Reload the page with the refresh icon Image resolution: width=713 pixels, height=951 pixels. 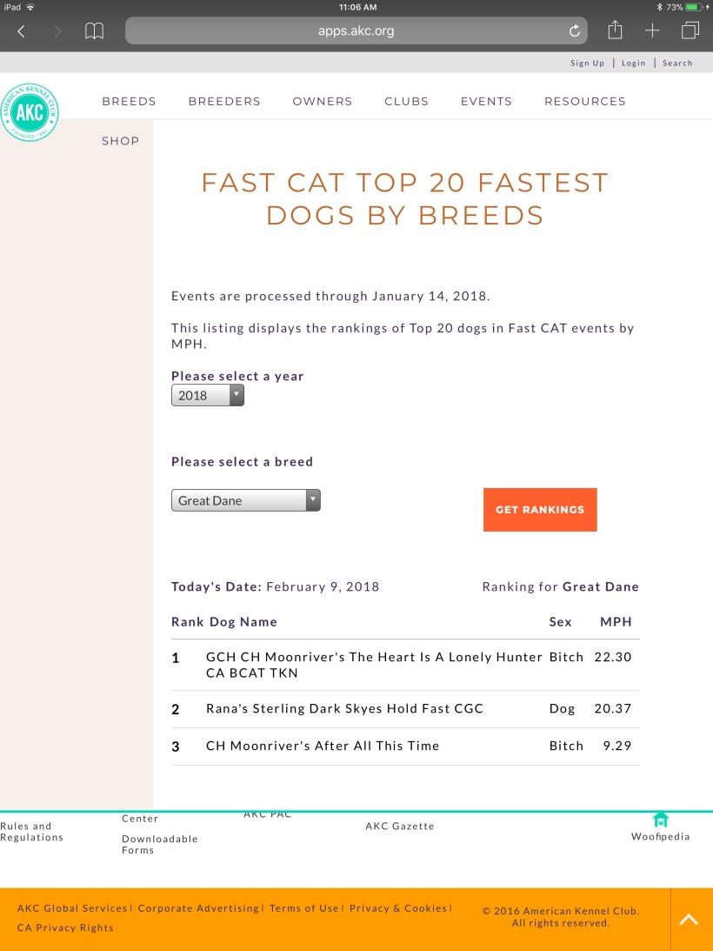[574, 31]
